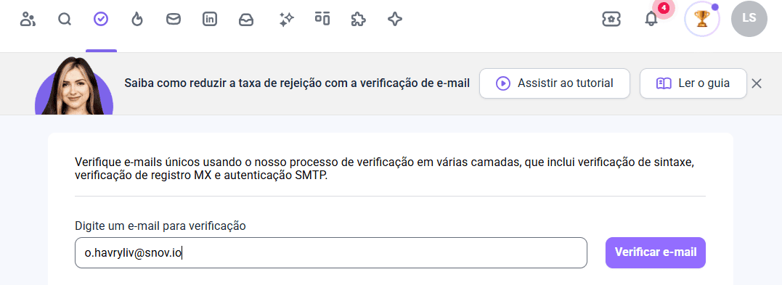
Task: Open the LS user avatar menu
Action: (749, 19)
